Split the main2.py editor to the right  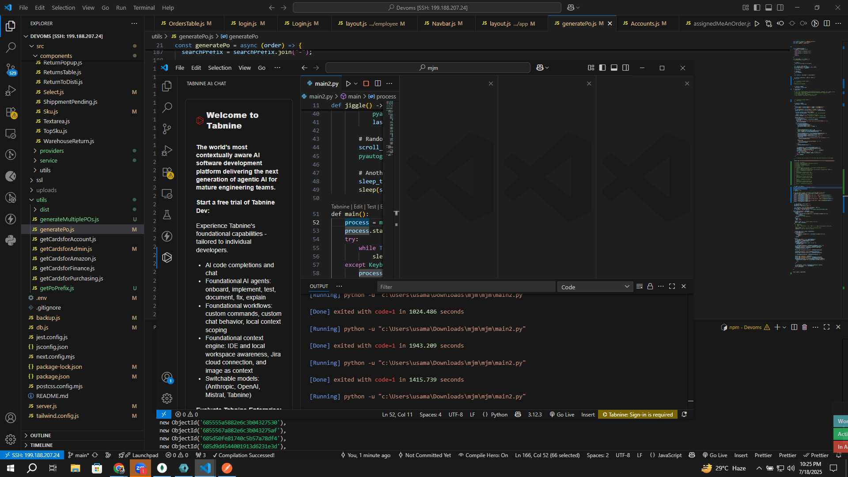pyautogui.click(x=378, y=83)
